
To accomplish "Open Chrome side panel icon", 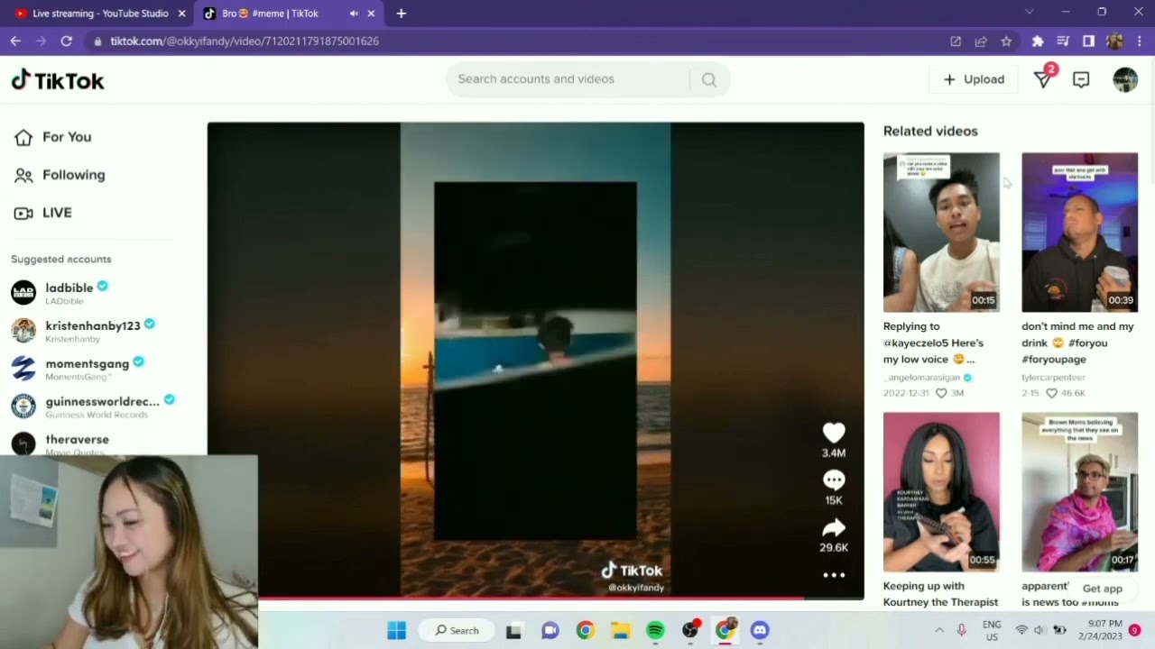I will point(1088,41).
